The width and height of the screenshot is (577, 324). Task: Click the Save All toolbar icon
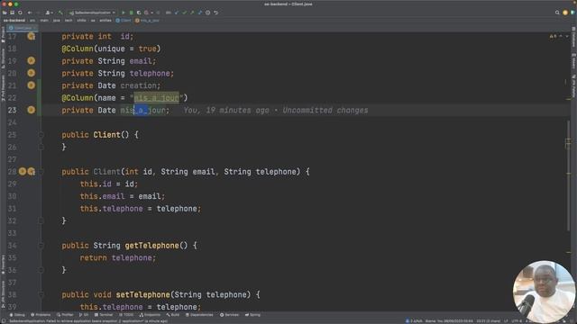(12, 13)
